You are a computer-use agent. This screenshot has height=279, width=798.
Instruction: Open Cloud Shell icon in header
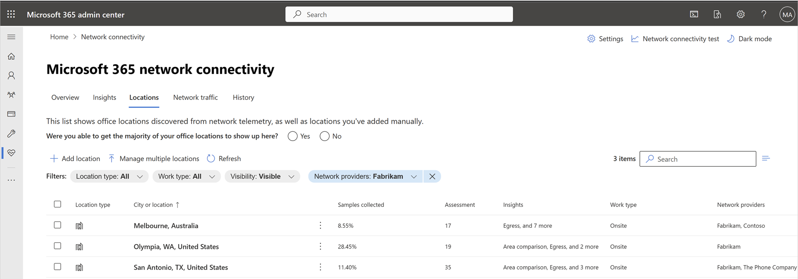[x=694, y=14]
